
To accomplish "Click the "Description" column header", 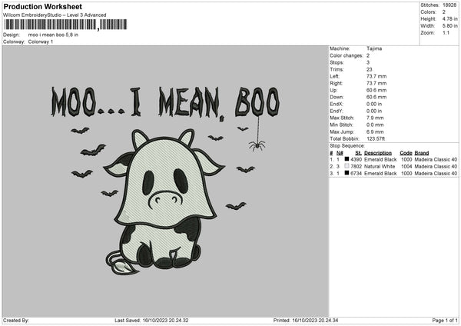I will [x=378, y=153].
